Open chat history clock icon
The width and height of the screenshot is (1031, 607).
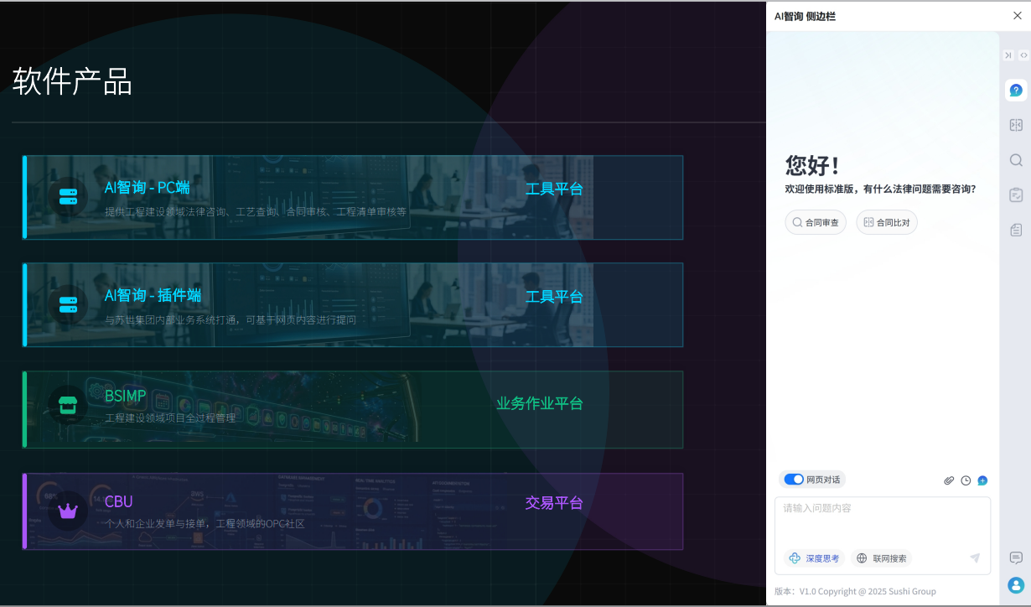pos(966,480)
